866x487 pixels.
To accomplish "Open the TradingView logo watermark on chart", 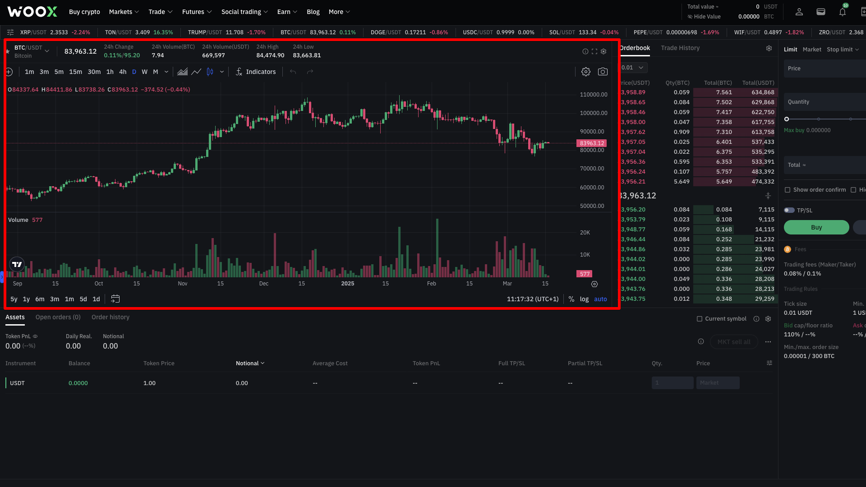I will (17, 264).
